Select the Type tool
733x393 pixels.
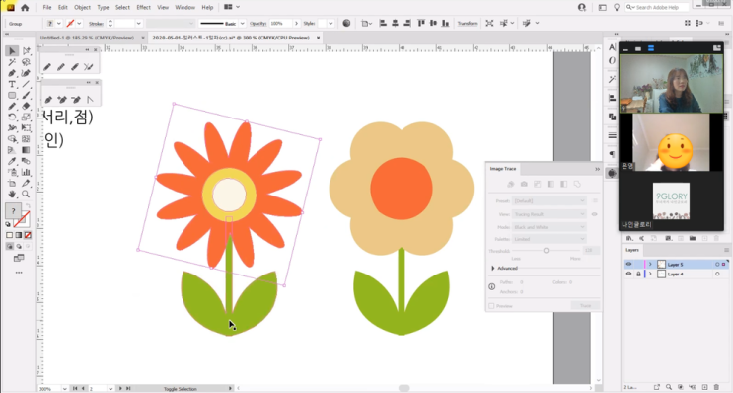coord(12,85)
